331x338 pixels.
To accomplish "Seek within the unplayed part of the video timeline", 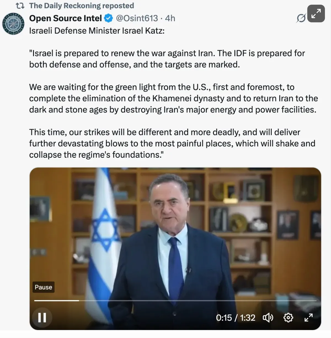I will pos(198,301).
